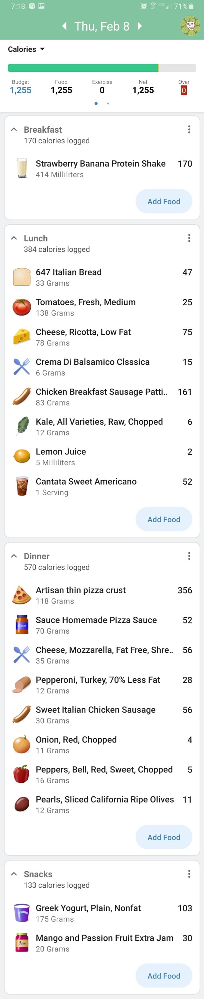The width and height of the screenshot is (204, 999).
Task: Collapse the Dinner section chevron
Action: [x=14, y=556]
